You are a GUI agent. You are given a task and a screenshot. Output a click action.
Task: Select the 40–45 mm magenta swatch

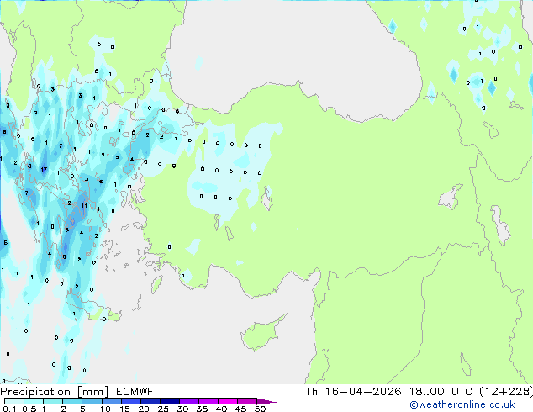coord(228,401)
